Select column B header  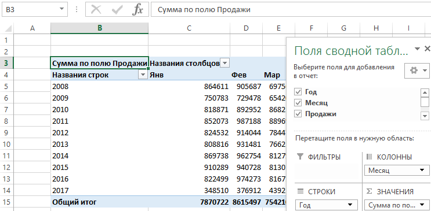(x=100, y=28)
